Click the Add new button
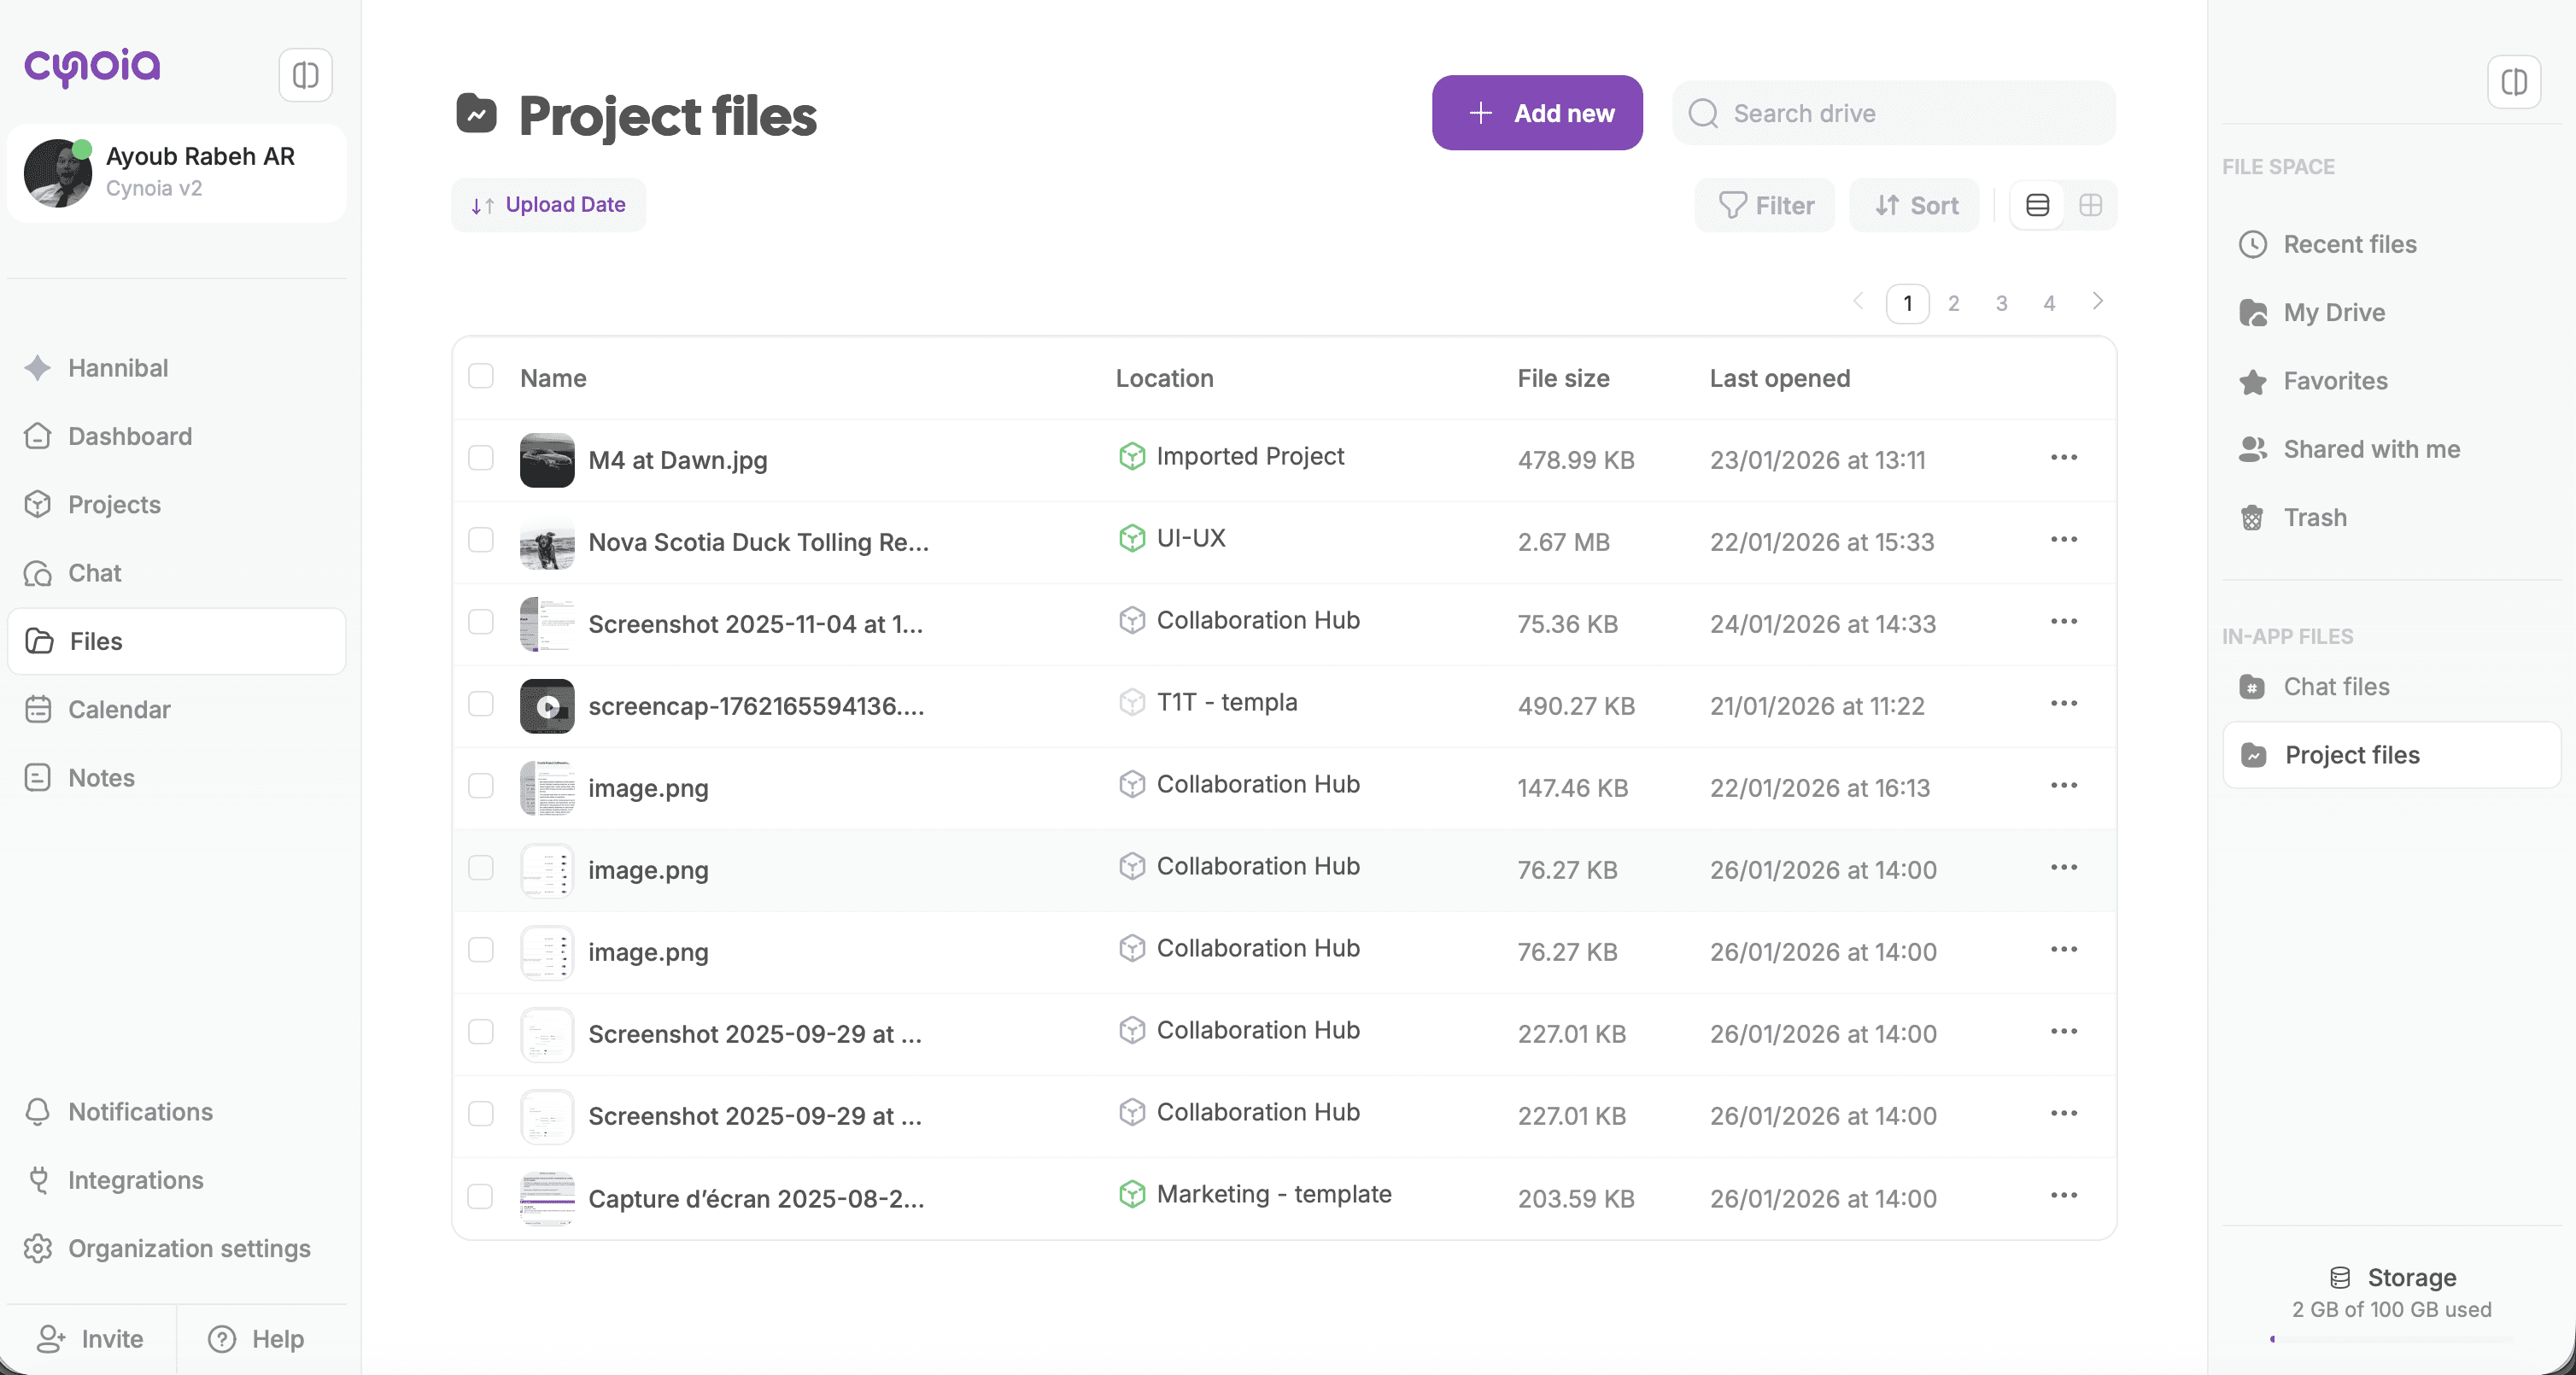2576x1375 pixels. (1537, 113)
